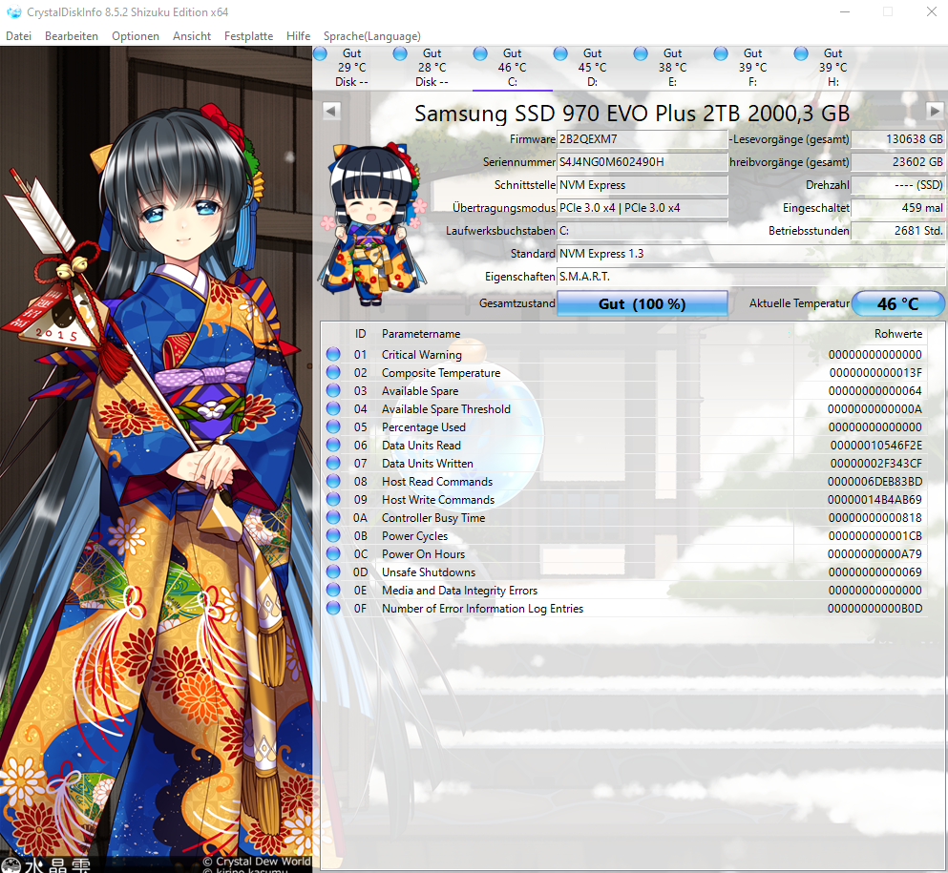Viewport: 948px width, 873px height.
Task: Select the disk tab showing 28 °C
Action: tap(432, 68)
